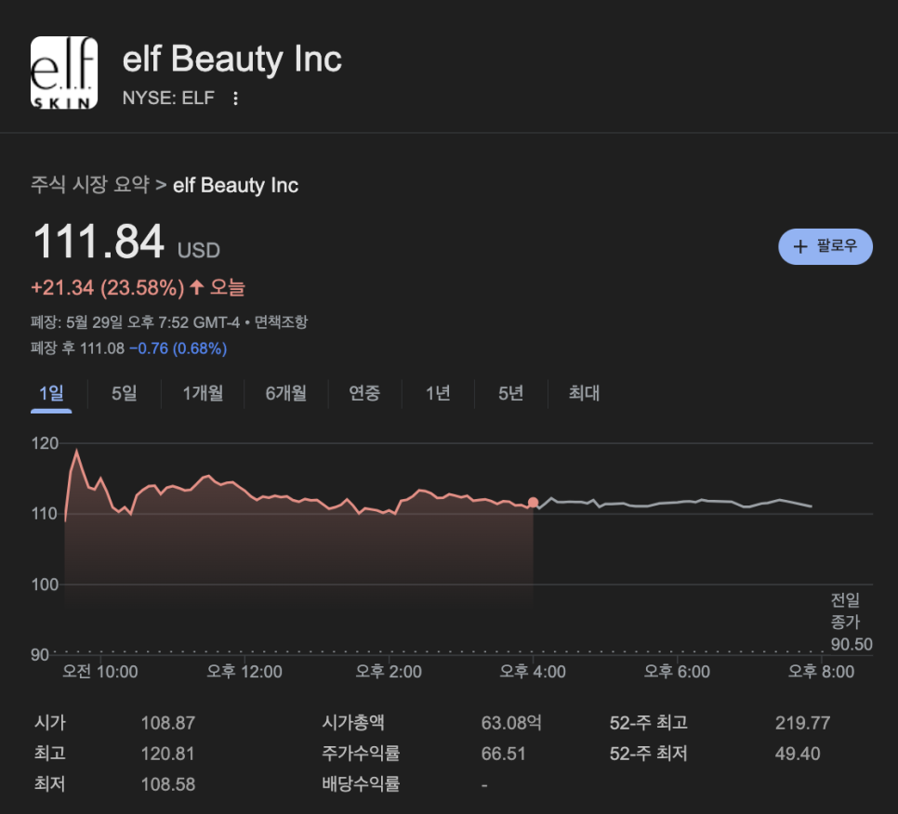Open the three-dot more options menu
The height and width of the screenshot is (814, 898).
coord(235,98)
